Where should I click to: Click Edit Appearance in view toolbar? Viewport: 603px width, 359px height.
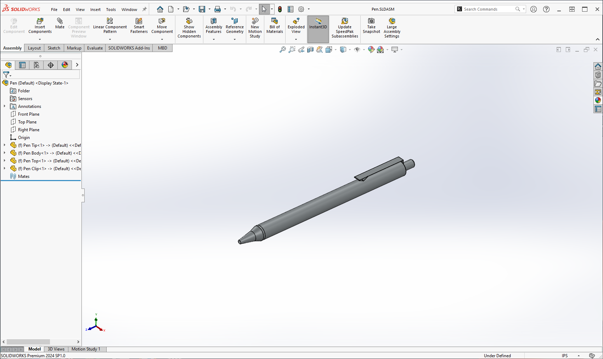click(371, 50)
